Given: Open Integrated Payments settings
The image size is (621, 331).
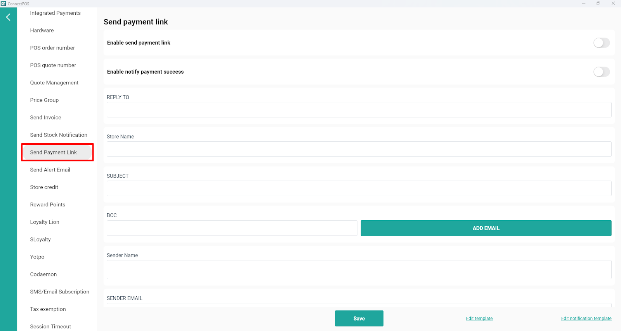Looking at the screenshot, I should click(56, 13).
